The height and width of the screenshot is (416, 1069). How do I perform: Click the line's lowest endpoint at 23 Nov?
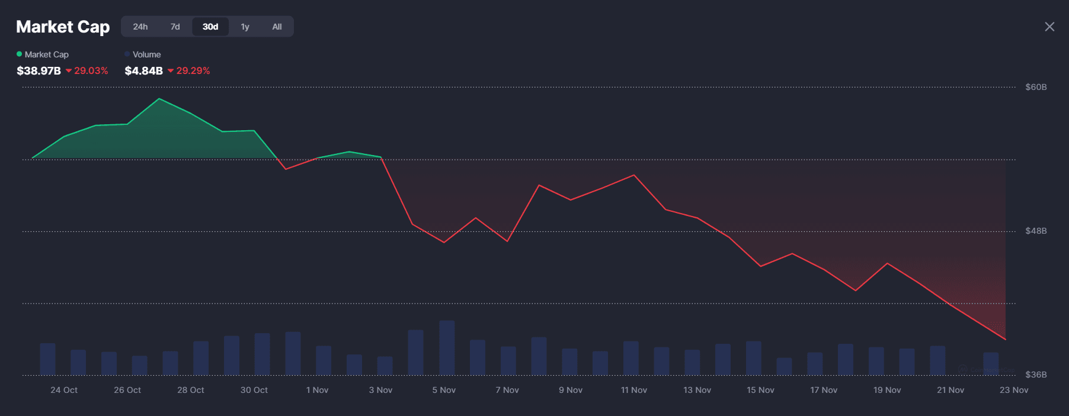click(x=1005, y=339)
